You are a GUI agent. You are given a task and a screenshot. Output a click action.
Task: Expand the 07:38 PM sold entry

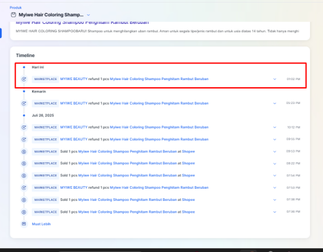(x=275, y=200)
